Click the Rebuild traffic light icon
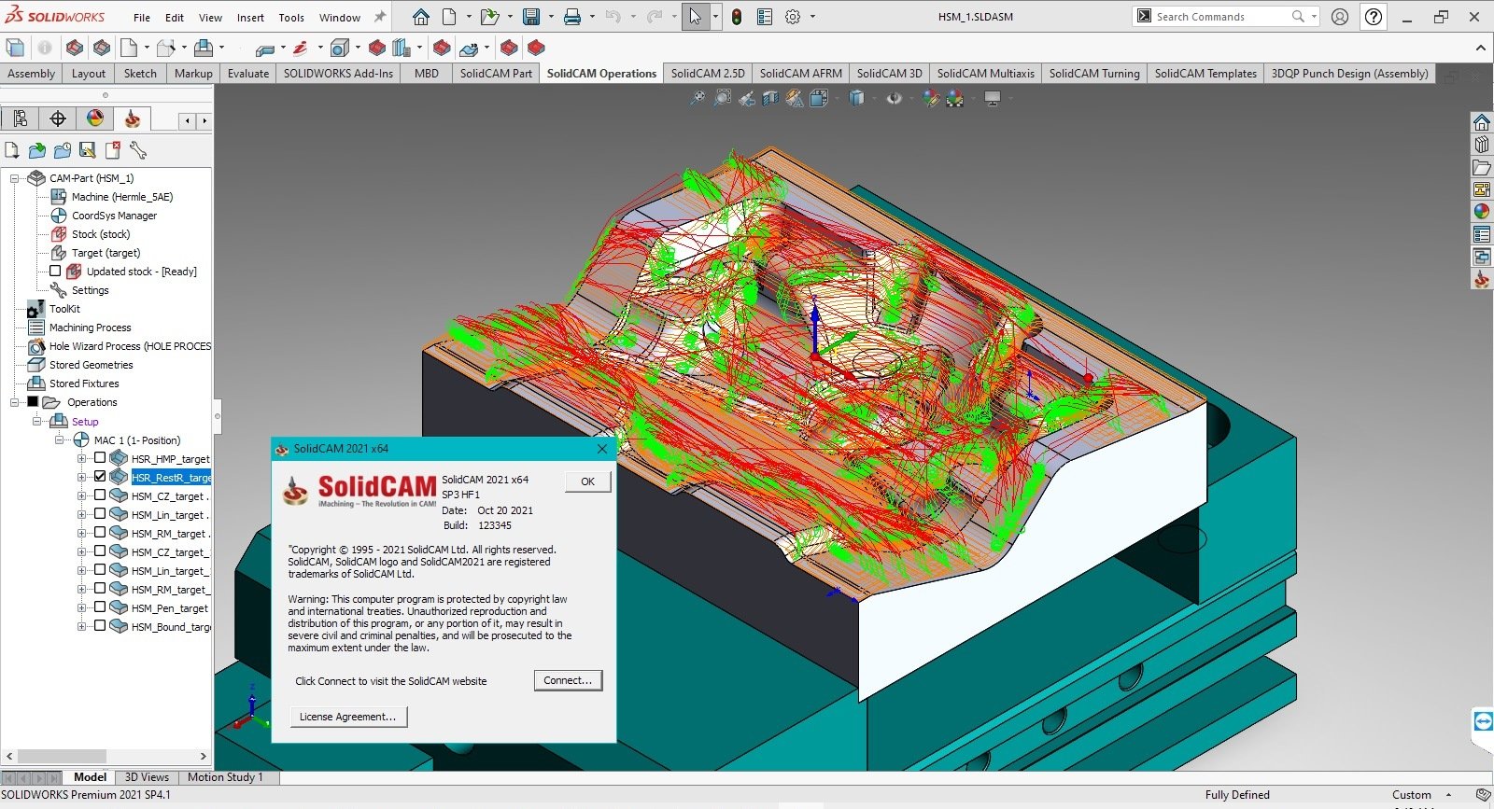 click(737, 17)
